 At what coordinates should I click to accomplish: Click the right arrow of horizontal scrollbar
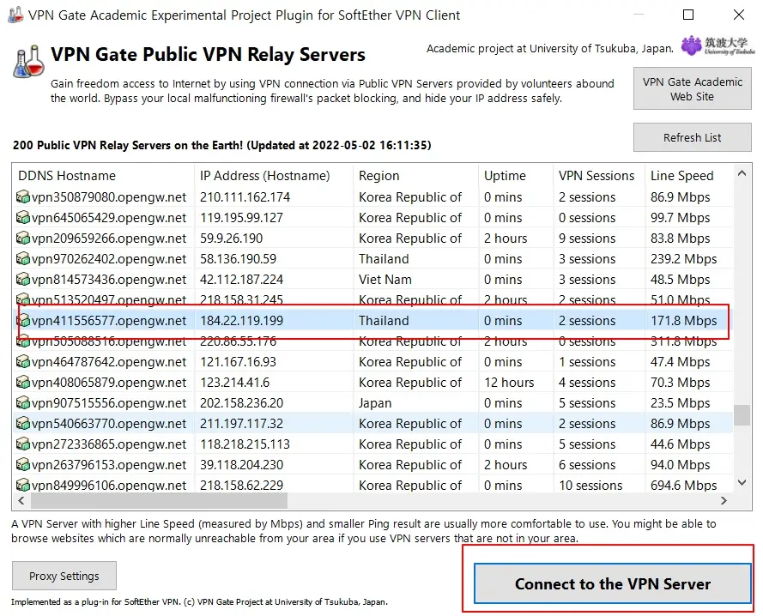[724, 501]
